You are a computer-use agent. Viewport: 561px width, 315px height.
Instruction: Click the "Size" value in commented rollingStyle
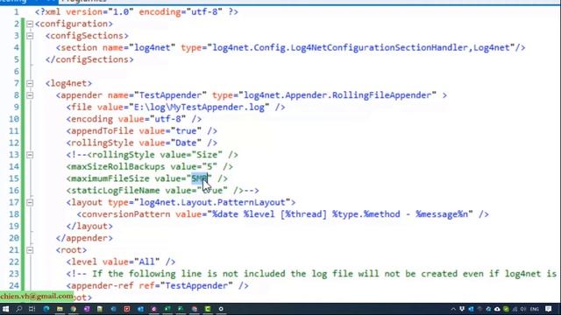207,155
